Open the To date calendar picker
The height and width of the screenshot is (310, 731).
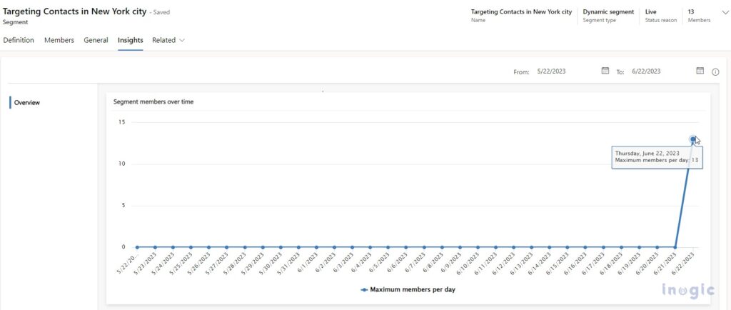(700, 71)
